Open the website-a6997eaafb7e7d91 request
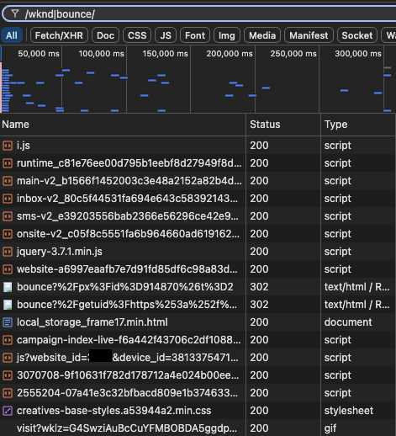 (x=198, y=269)
